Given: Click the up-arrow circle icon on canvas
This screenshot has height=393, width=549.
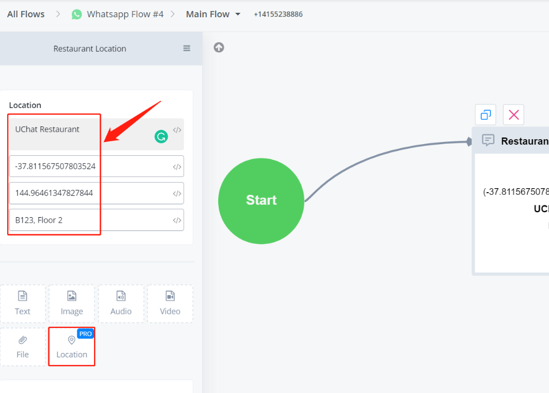Looking at the screenshot, I should tap(219, 48).
